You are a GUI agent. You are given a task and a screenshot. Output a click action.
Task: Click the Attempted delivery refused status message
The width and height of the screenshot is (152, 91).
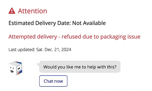pyautogui.click(x=74, y=37)
